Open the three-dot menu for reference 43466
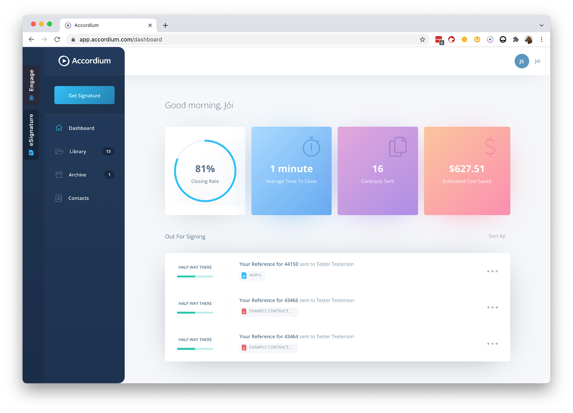Screen dimensions: 573x413 point(492,307)
